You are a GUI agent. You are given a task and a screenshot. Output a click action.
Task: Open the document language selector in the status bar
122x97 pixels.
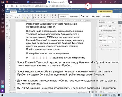(x=82, y=92)
